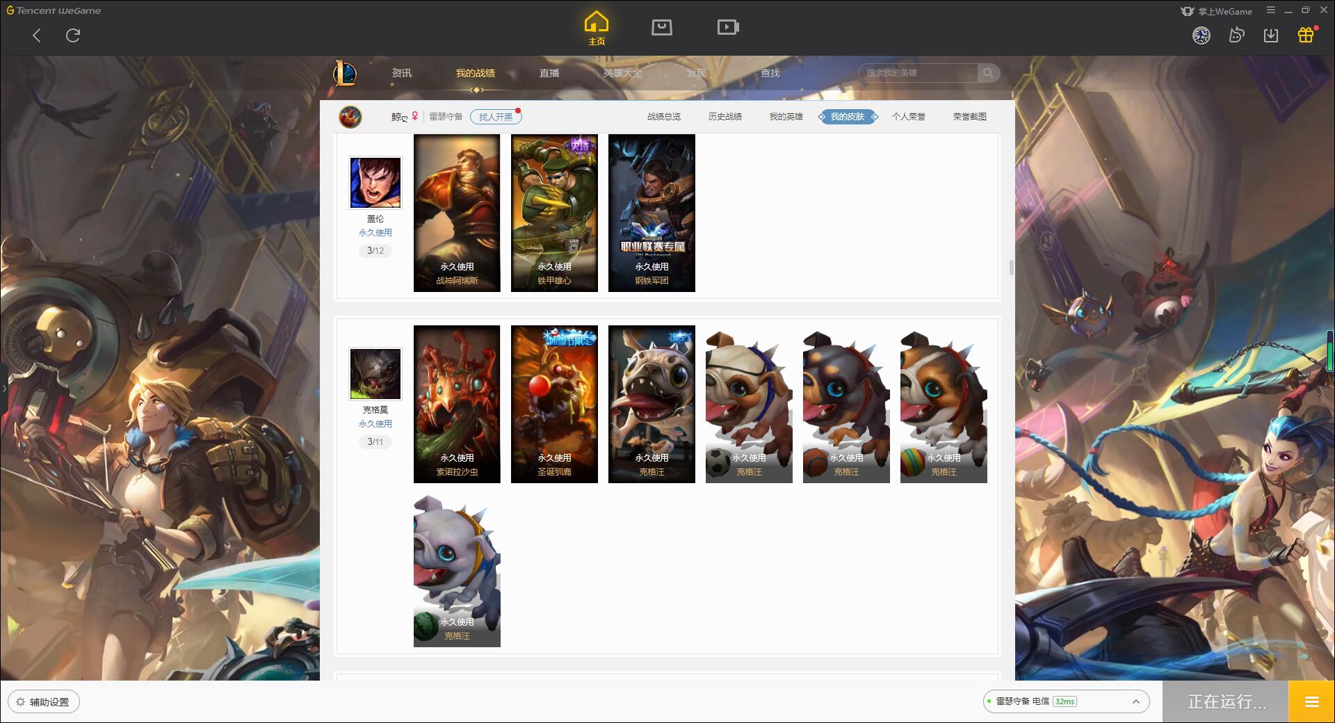
Task: Click the 盖伦 champion portrait
Action: click(375, 183)
